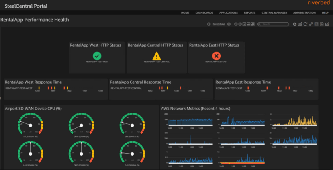The height and width of the screenshot is (170, 333).
Task: Click the SJC-SDWAN CPU gauge
Action: tap(132, 153)
